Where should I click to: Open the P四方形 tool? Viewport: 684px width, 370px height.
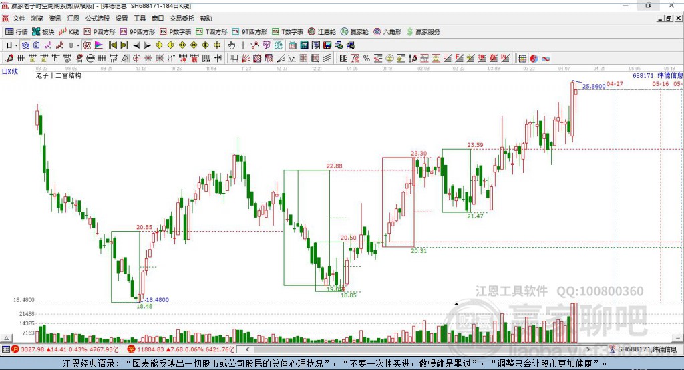tap(100, 32)
